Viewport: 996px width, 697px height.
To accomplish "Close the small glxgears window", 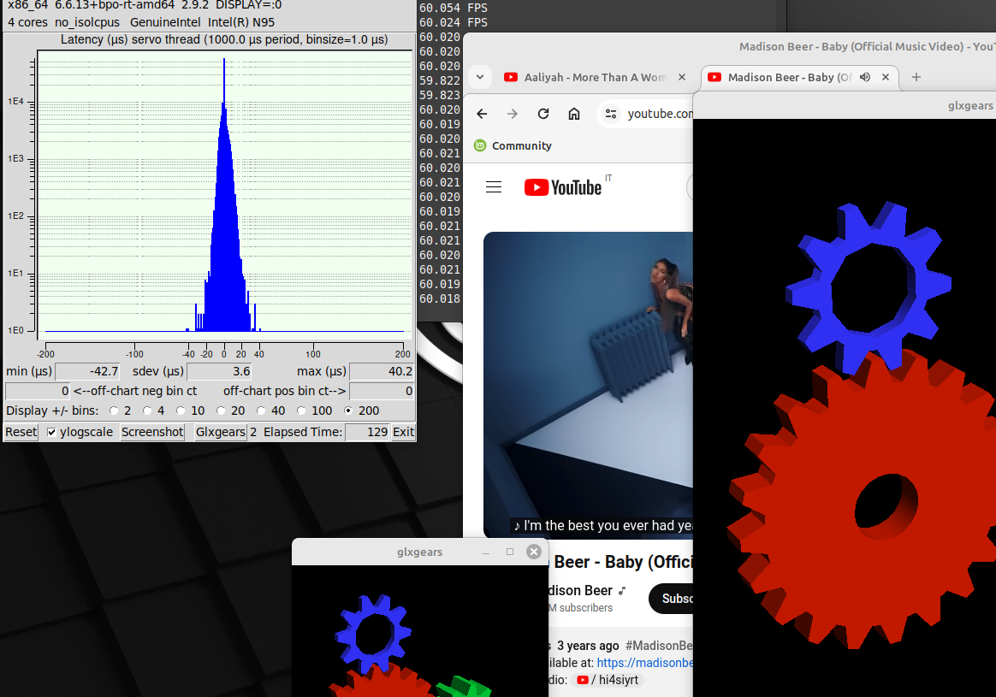I will click(x=534, y=552).
